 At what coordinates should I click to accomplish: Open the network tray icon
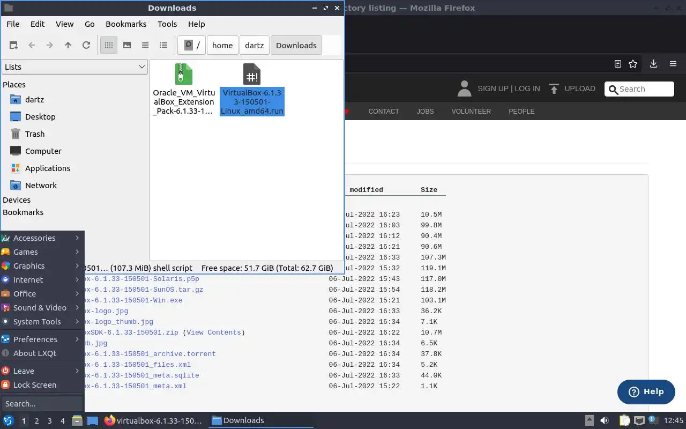coord(639,421)
